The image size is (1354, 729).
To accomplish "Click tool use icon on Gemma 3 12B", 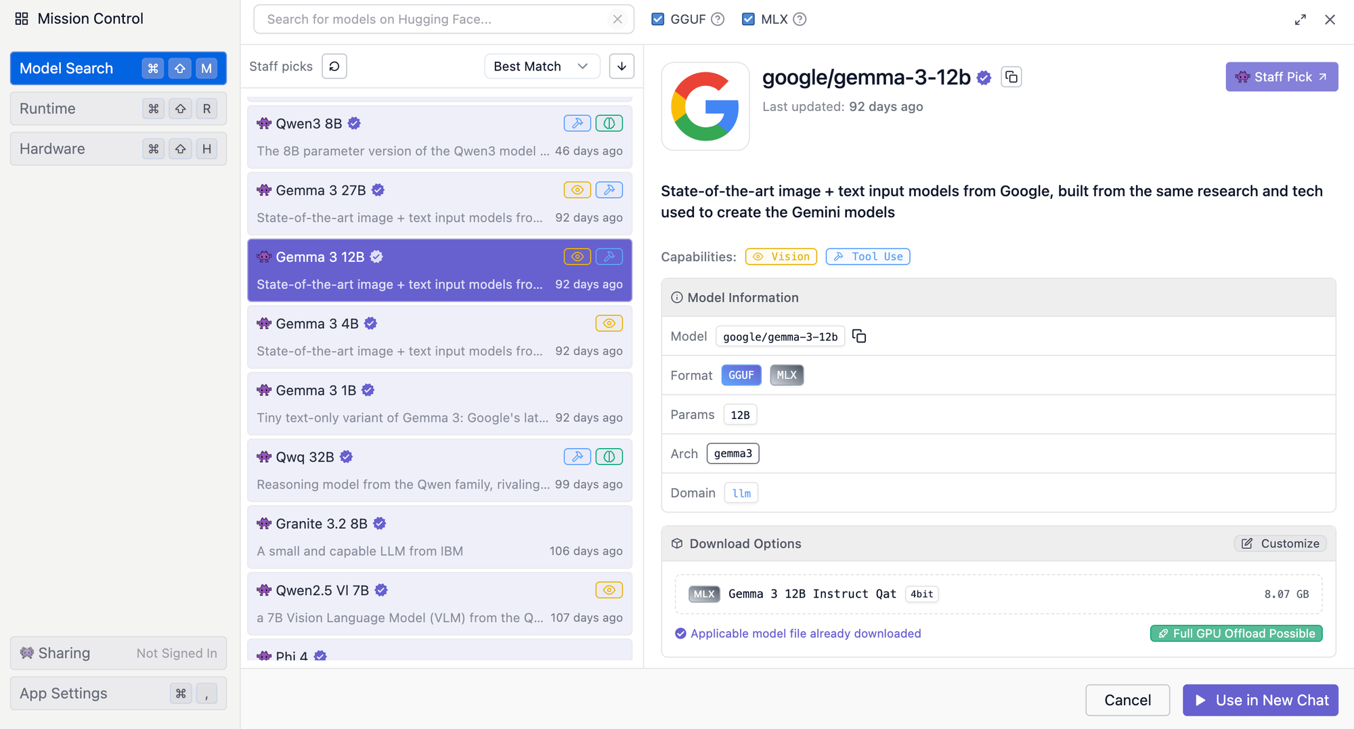I will click(609, 257).
